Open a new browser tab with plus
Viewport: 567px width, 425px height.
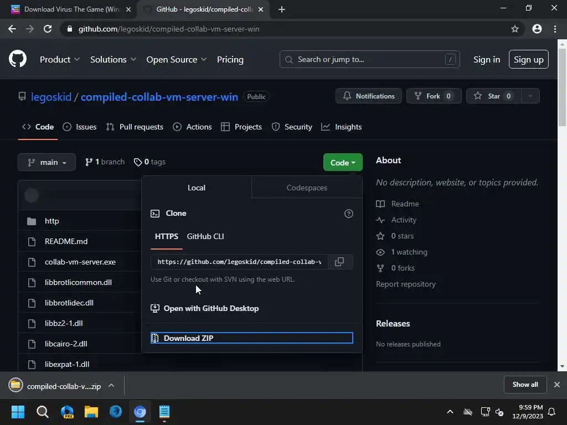coord(282,9)
